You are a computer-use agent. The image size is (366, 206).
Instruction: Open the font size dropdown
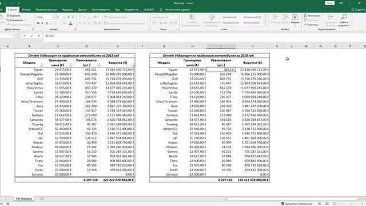64,17
